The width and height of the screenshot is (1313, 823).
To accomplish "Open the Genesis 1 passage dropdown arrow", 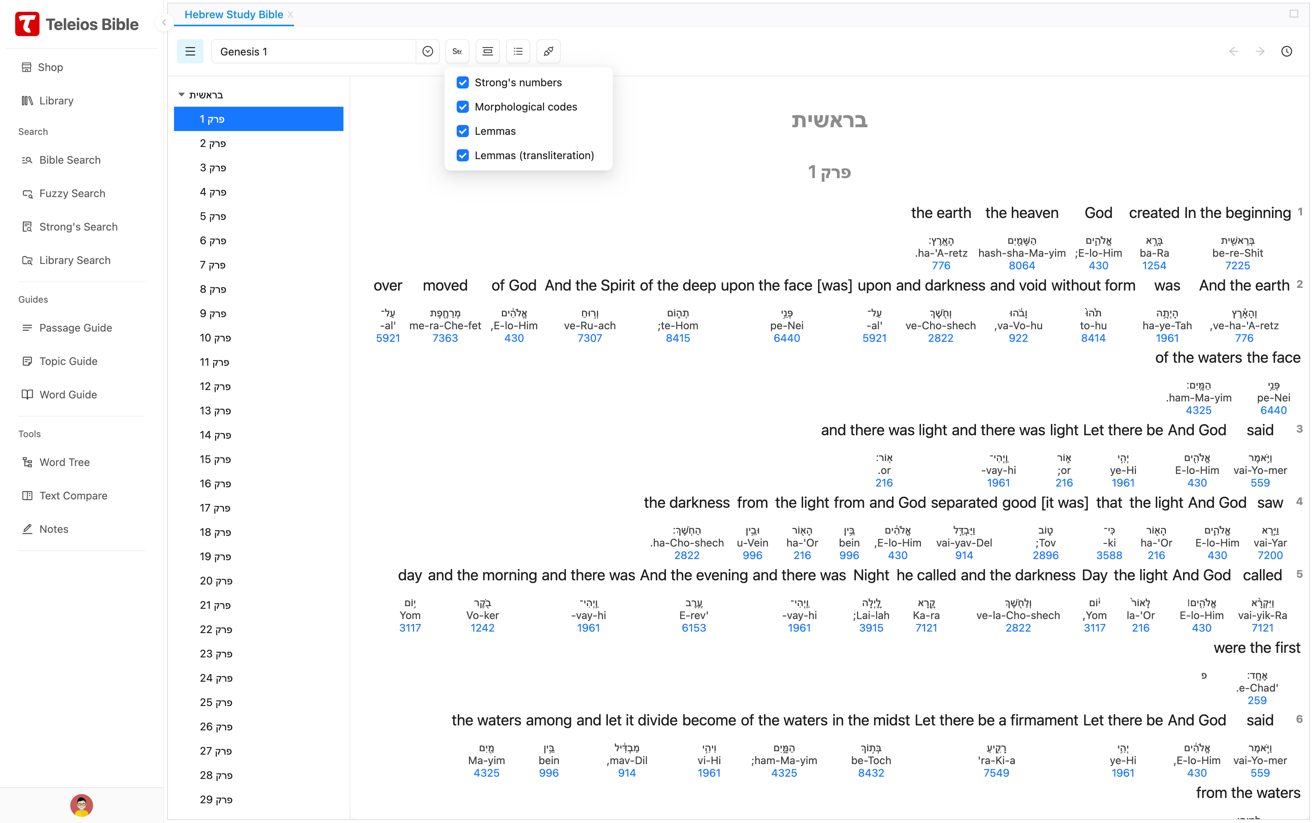I will coord(428,51).
